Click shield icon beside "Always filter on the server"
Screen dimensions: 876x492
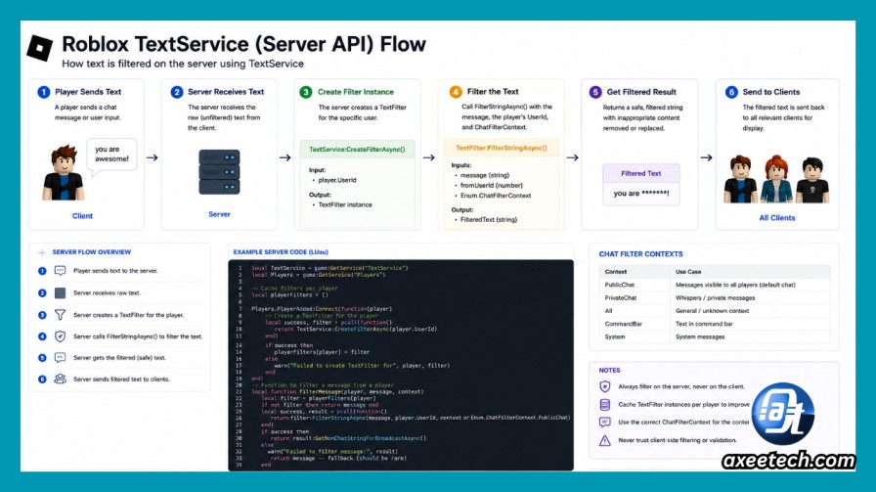click(604, 386)
